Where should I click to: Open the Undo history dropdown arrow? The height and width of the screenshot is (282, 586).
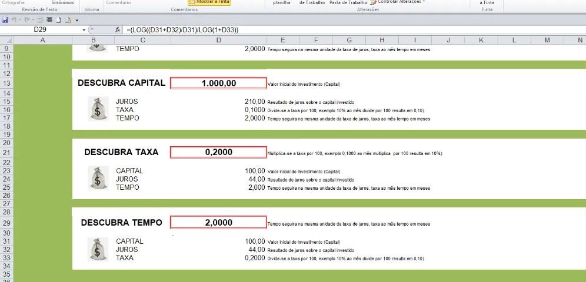coord(19,20)
